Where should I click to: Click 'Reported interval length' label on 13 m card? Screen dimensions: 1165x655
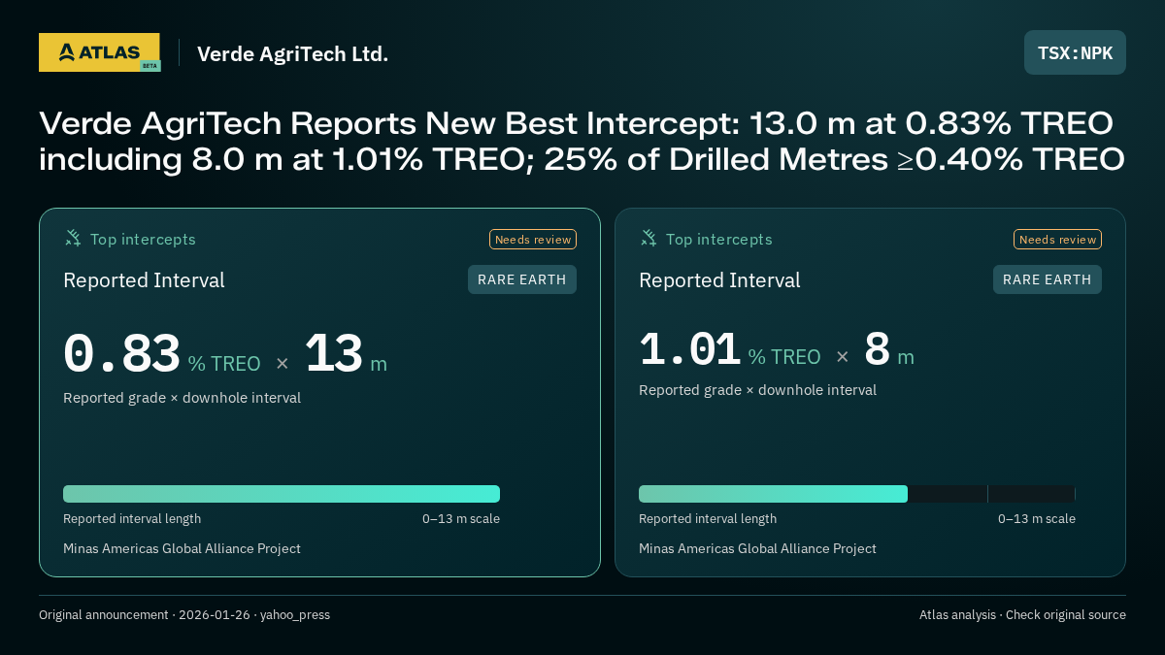pos(132,519)
